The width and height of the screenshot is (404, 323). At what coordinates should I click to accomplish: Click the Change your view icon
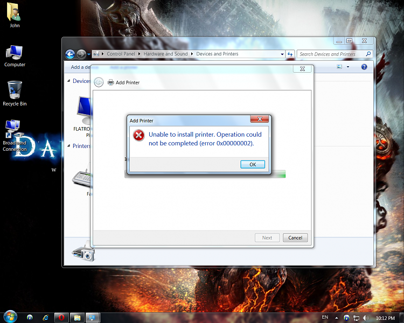(339, 67)
